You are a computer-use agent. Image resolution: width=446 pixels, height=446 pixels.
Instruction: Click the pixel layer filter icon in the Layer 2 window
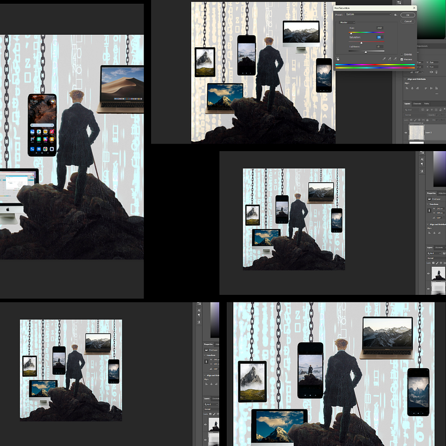click(423, 110)
